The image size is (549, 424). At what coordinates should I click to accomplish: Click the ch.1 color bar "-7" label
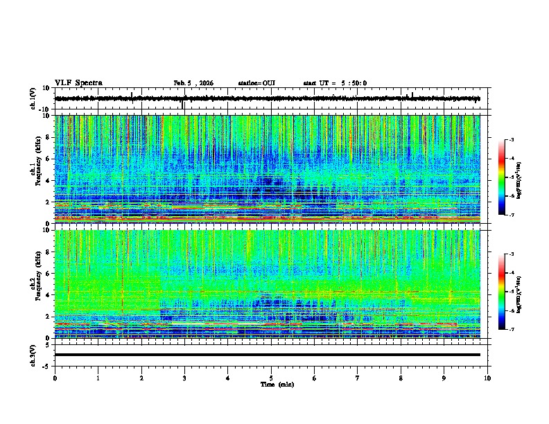point(511,215)
